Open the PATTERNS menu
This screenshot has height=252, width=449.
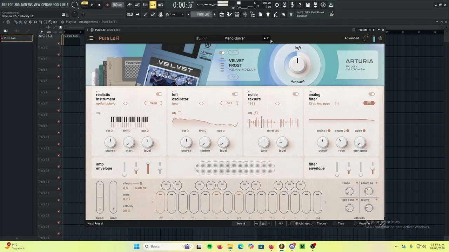27,5
